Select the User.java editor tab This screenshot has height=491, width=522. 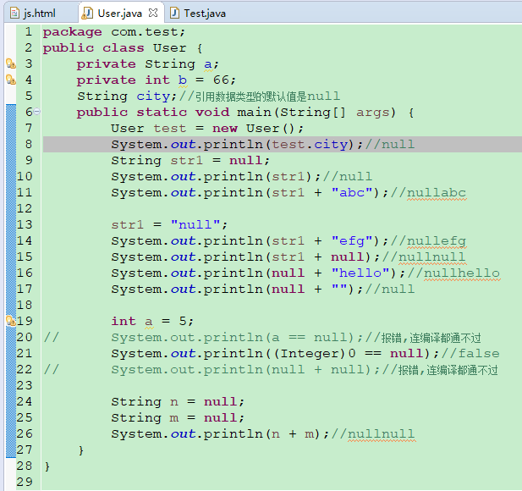coord(120,14)
